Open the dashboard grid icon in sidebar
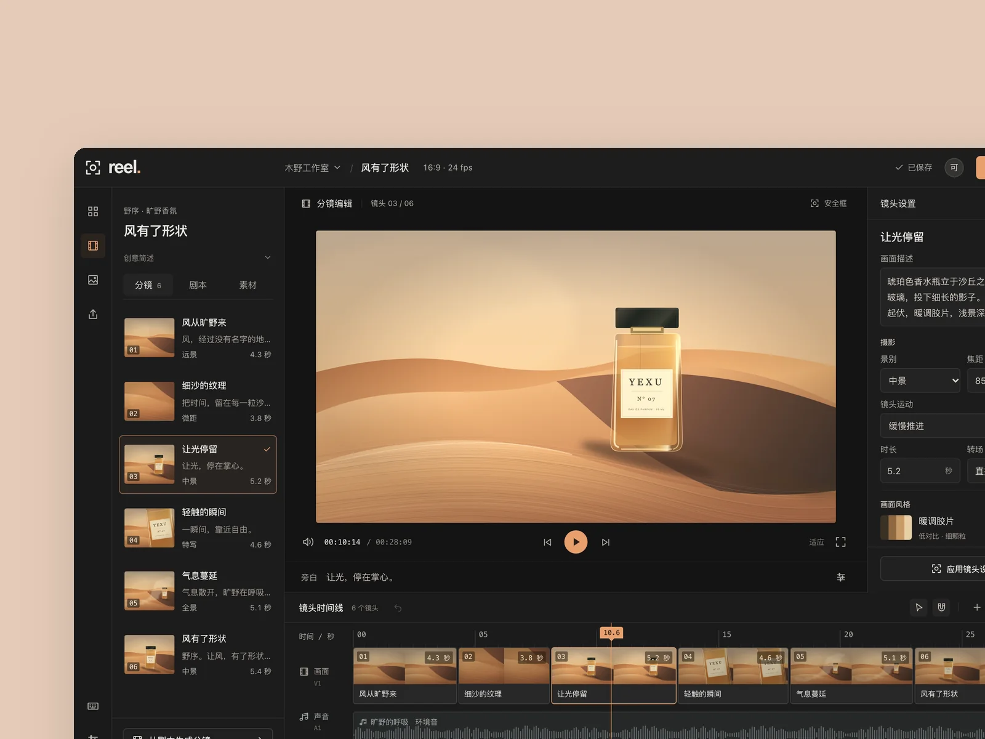This screenshot has height=739, width=985. tap(93, 211)
